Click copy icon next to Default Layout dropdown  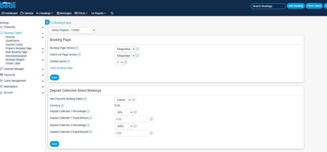point(125,62)
